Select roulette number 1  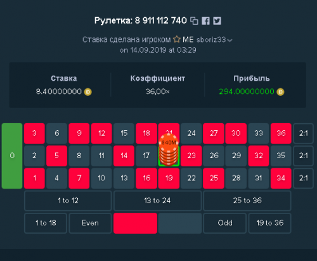tap(34, 178)
